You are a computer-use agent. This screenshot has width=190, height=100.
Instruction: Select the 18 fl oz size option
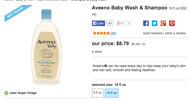point(112,93)
